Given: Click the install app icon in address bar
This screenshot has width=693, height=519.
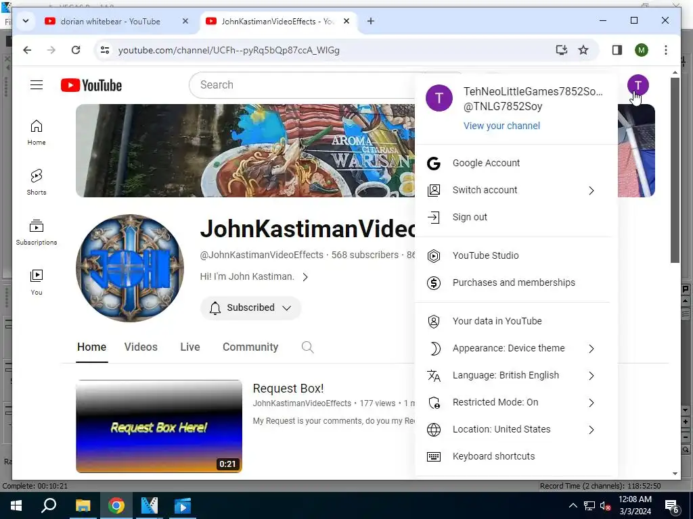Looking at the screenshot, I should pyautogui.click(x=561, y=50).
